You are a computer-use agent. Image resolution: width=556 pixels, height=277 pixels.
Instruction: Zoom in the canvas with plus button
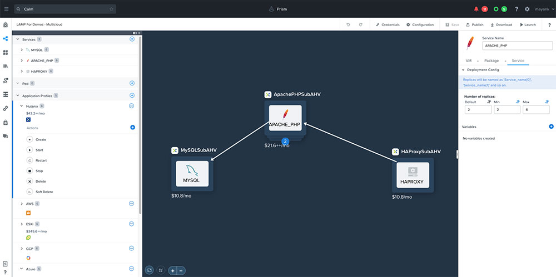pyautogui.click(x=173, y=270)
